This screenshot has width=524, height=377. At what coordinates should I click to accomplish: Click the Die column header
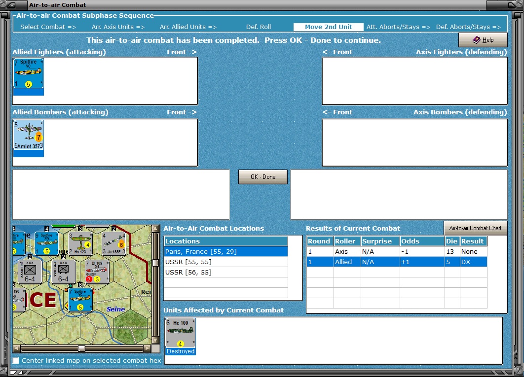point(452,241)
